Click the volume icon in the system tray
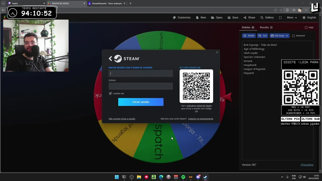 [x=304, y=177]
